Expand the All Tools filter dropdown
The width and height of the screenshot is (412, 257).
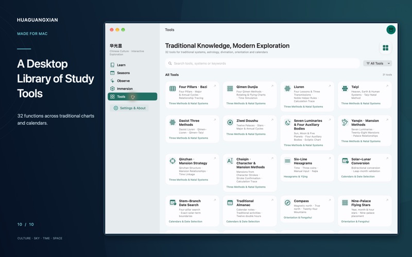(x=377, y=63)
